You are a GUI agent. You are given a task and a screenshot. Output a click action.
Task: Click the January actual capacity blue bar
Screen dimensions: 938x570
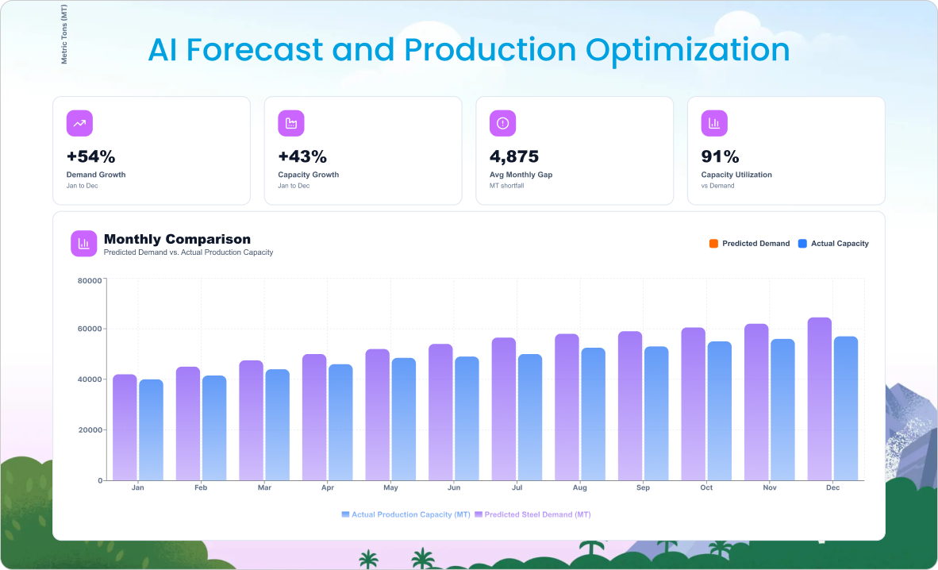151,429
